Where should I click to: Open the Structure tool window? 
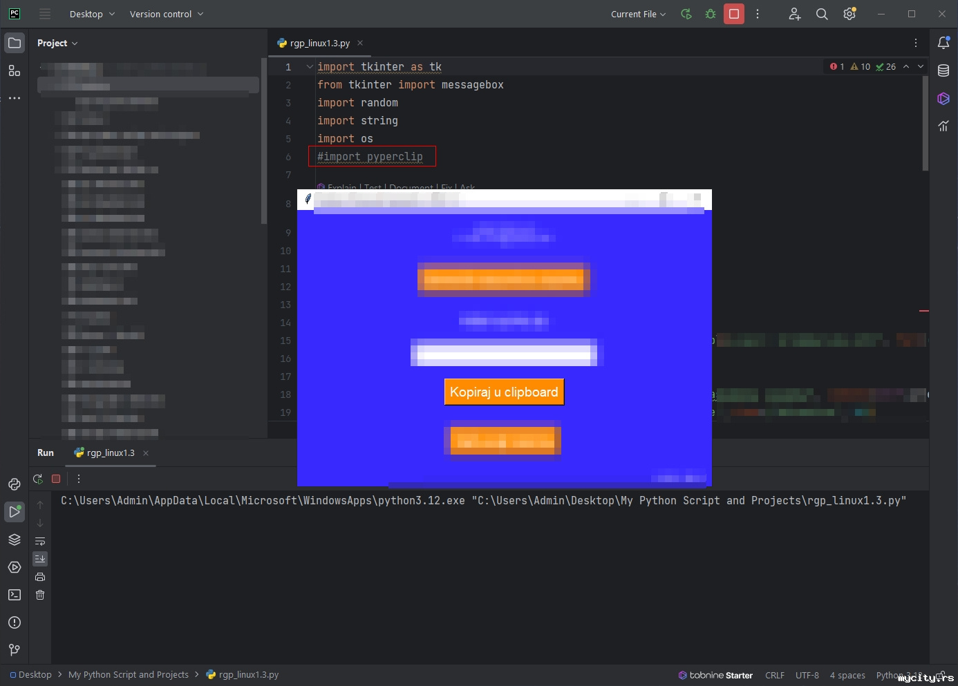(x=15, y=70)
